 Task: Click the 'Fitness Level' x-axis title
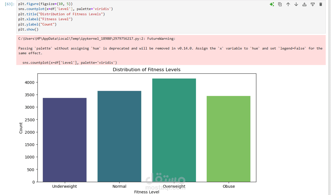147,192
